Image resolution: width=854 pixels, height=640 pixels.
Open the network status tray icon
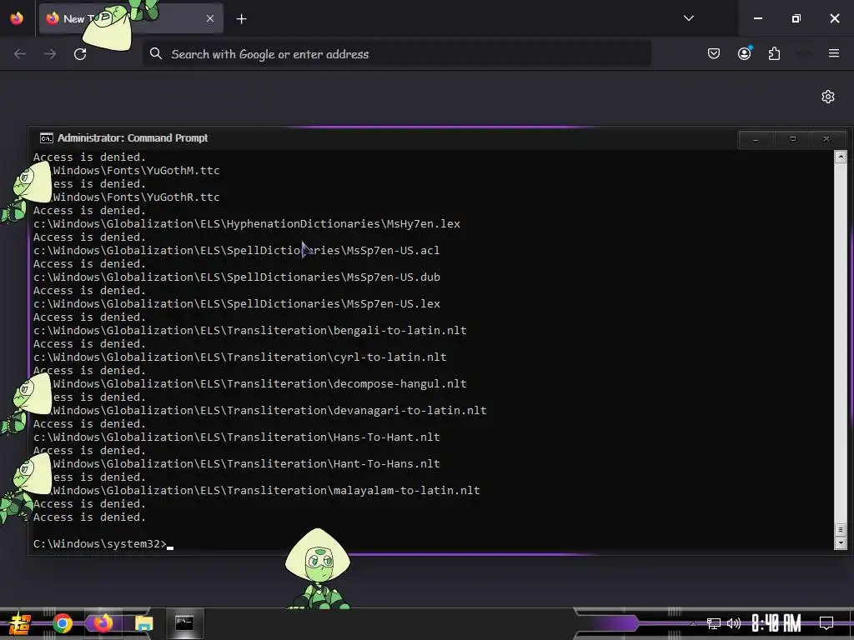click(714, 623)
